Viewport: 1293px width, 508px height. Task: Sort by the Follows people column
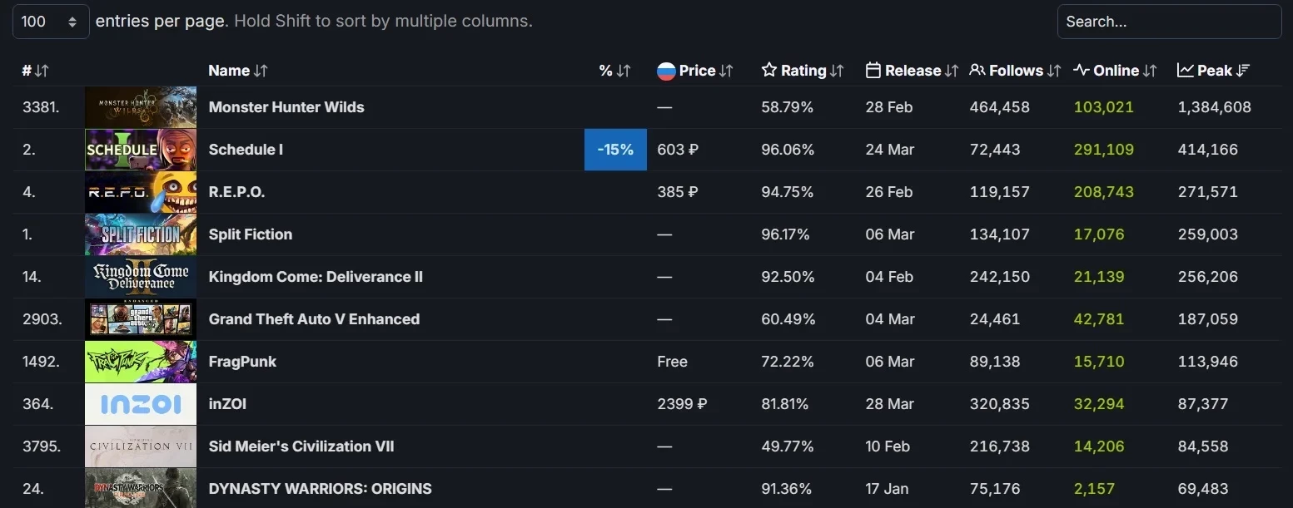coord(1015,71)
